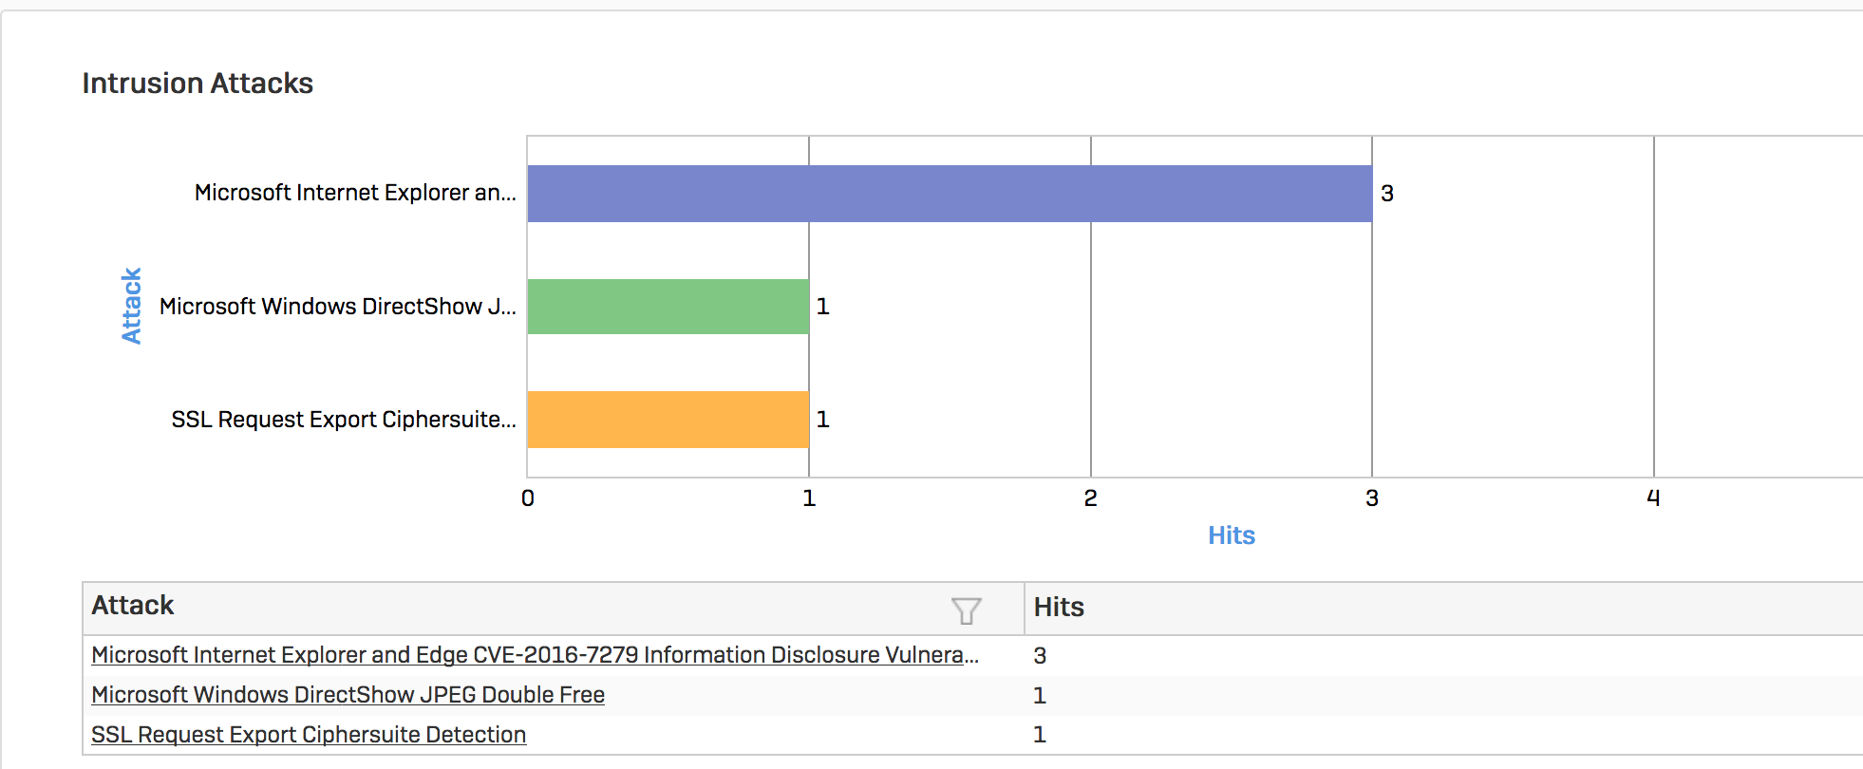Click the x-axis tick label 4
Image resolution: width=1863 pixels, height=769 pixels.
1653,498
